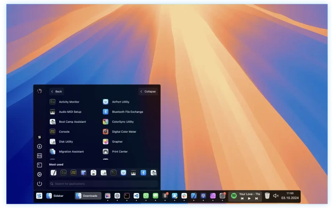Play the current Spotify track
Viewport: 334px width, 208px height.
[x=249, y=199]
